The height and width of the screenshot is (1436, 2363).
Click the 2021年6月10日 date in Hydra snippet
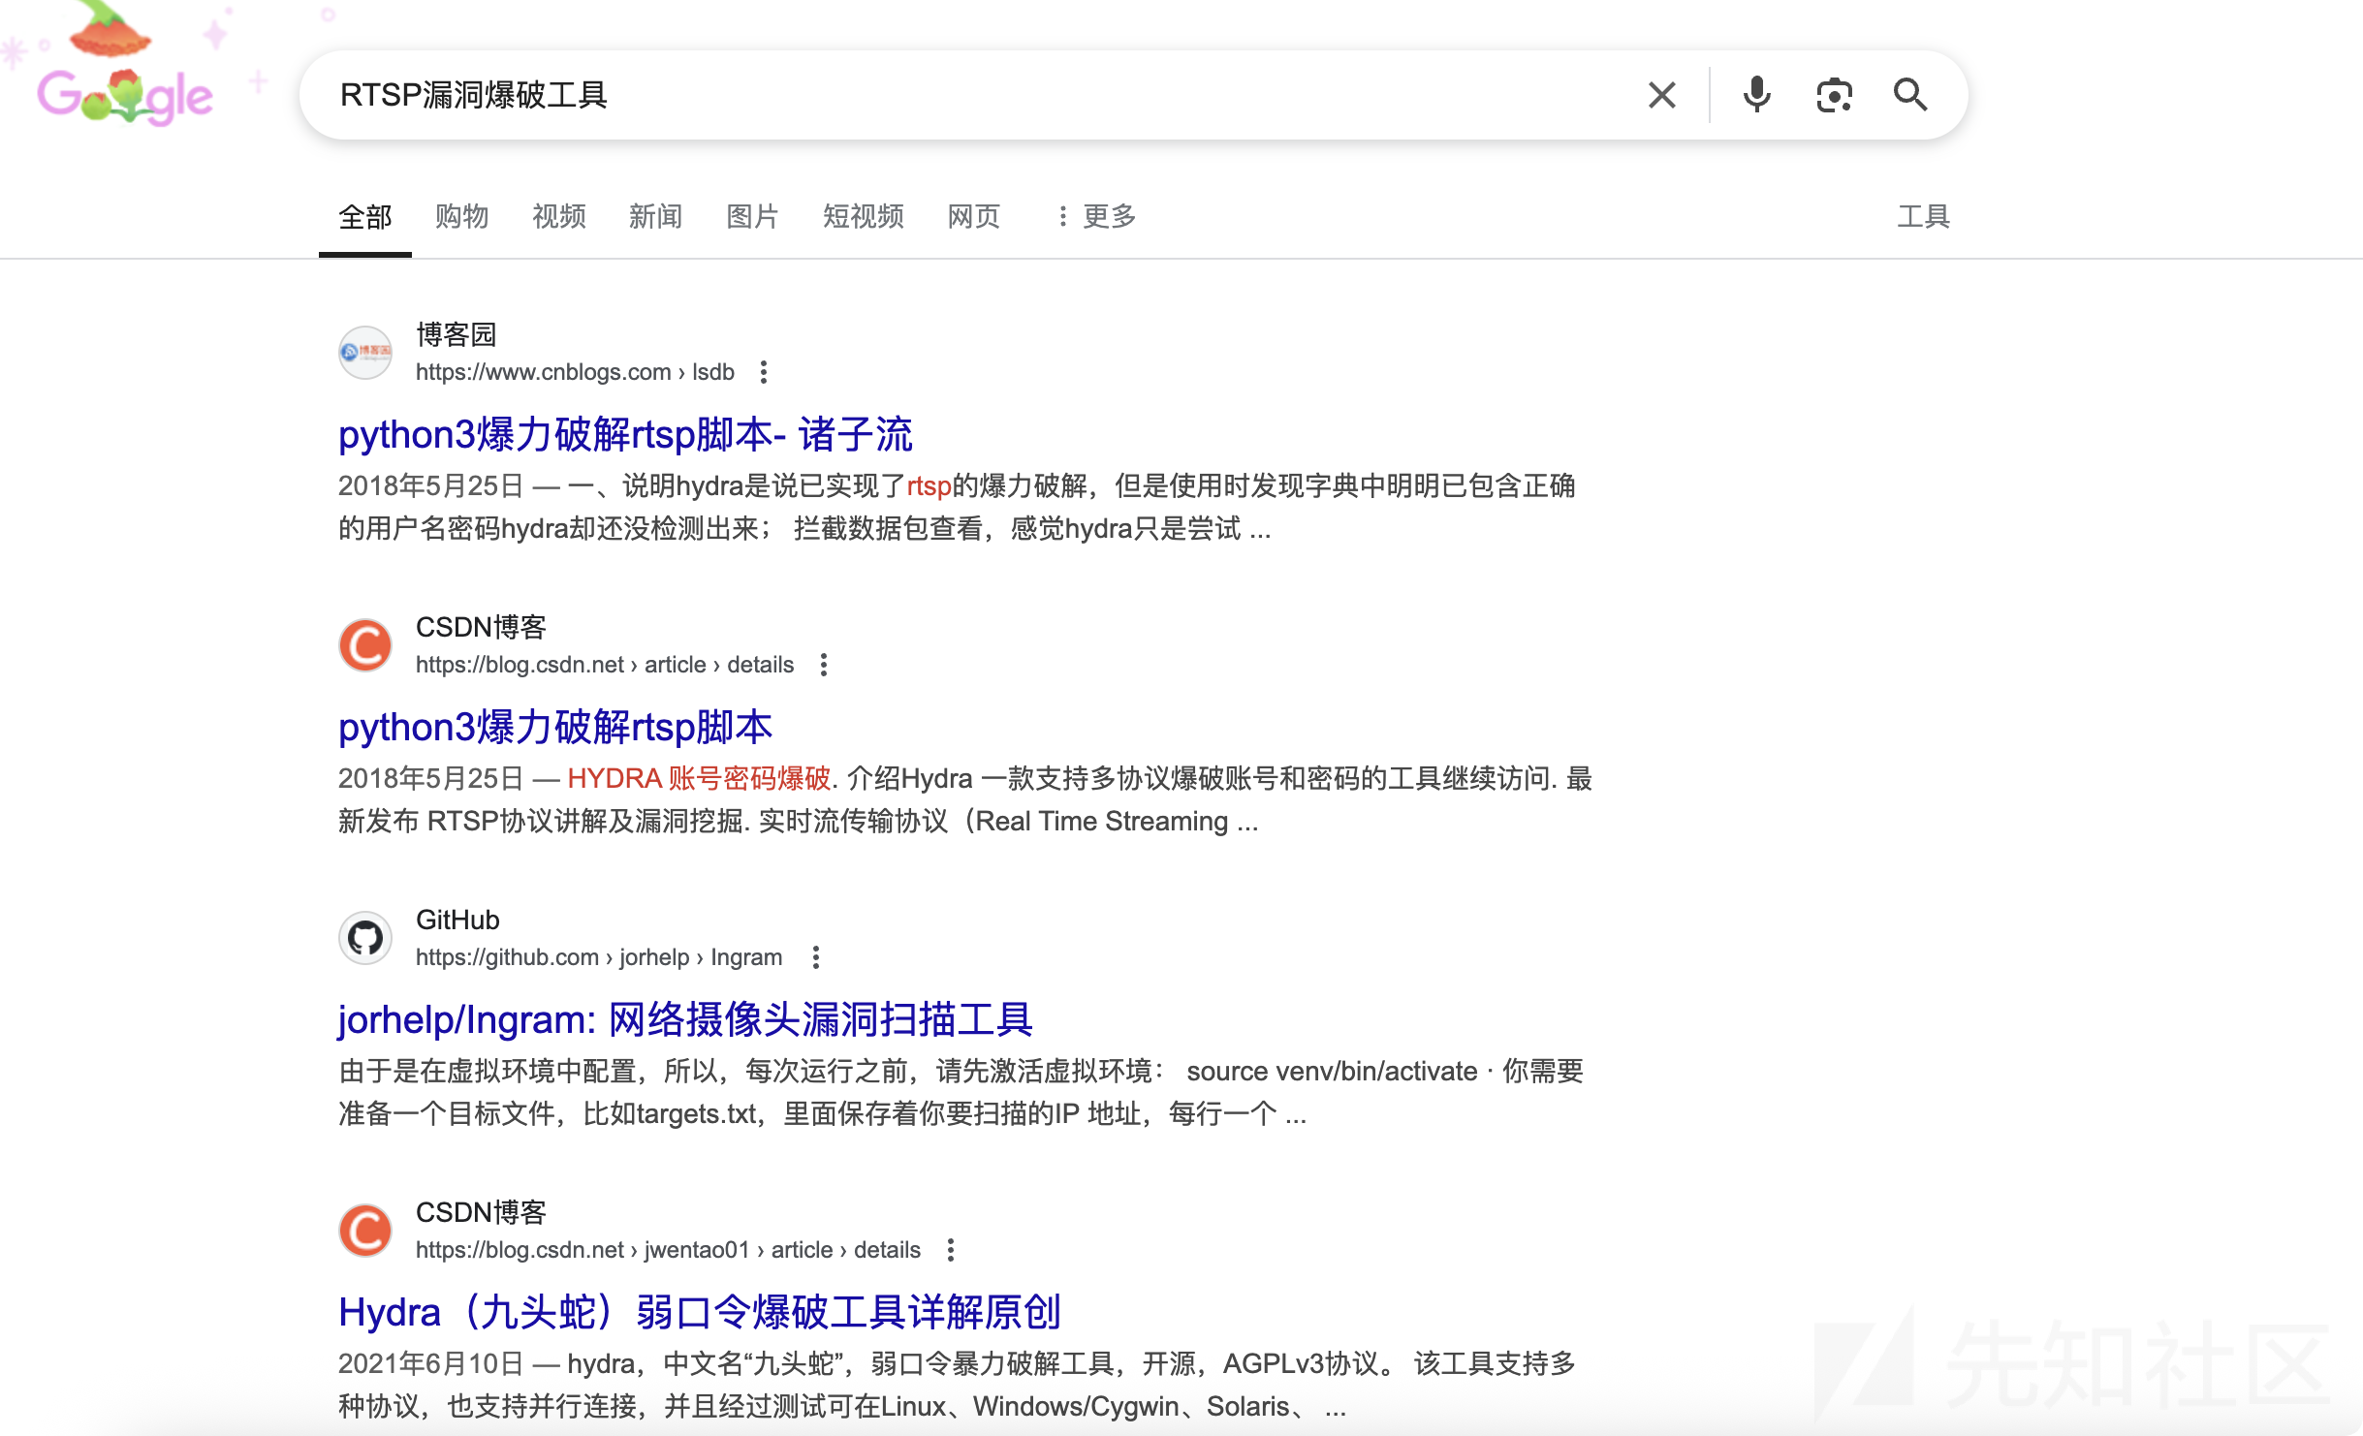tap(431, 1363)
